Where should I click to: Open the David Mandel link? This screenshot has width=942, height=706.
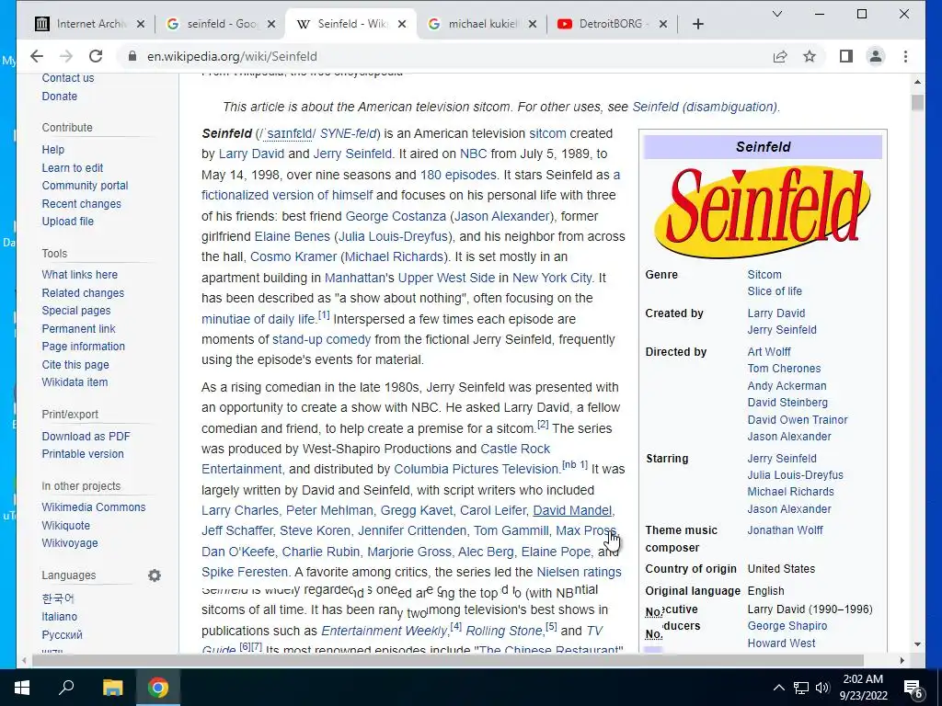572,510
